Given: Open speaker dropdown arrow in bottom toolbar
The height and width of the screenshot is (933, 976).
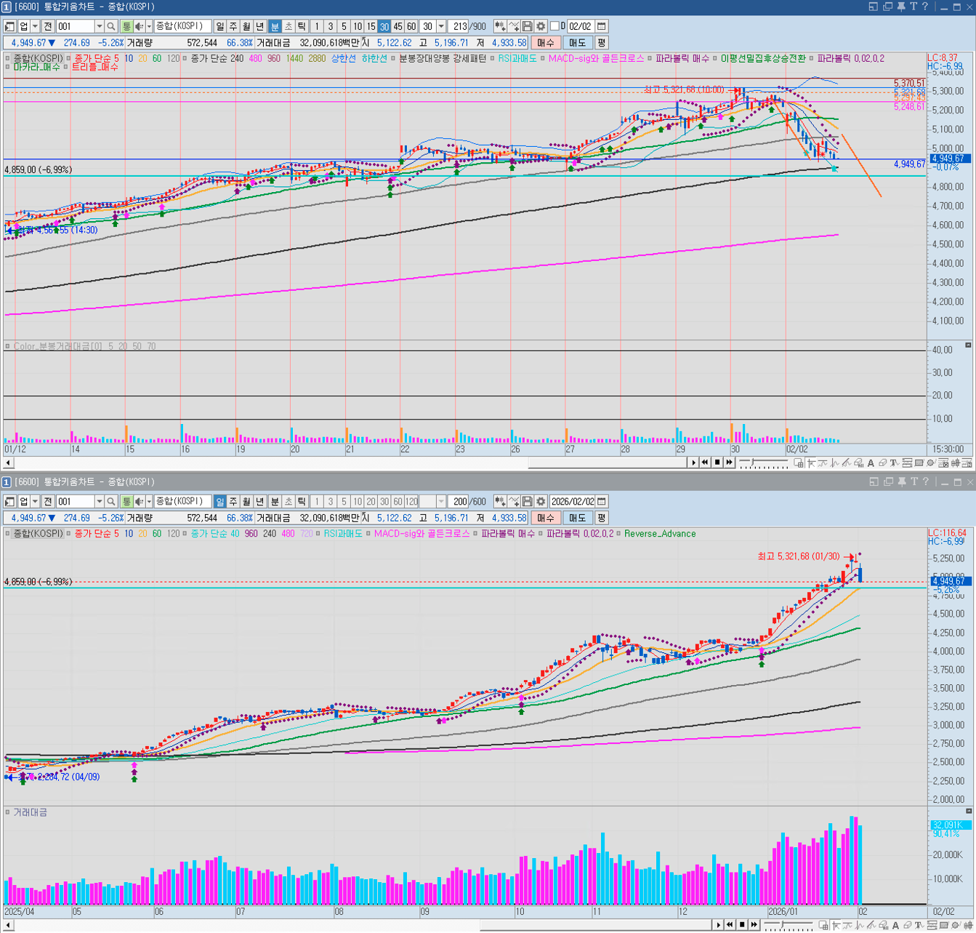Looking at the screenshot, I should [149, 502].
